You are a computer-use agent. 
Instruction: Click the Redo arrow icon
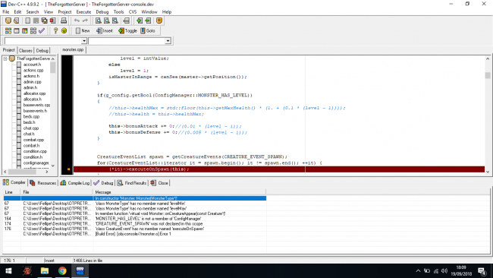[85, 21]
